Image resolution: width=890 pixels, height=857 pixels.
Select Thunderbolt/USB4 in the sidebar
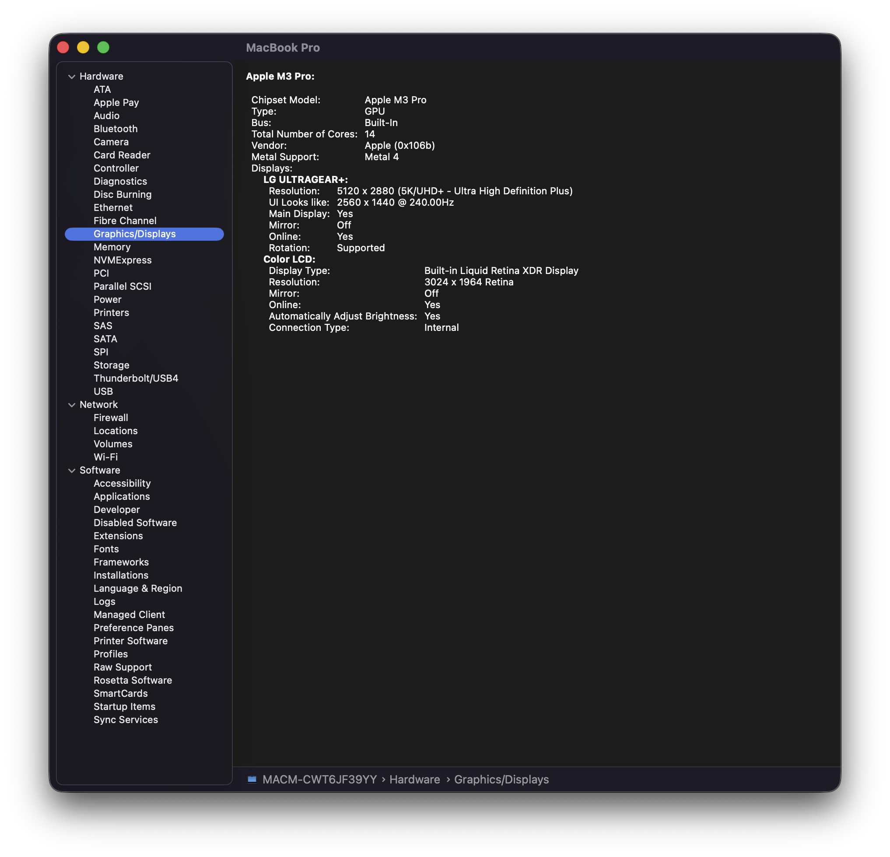tap(136, 378)
